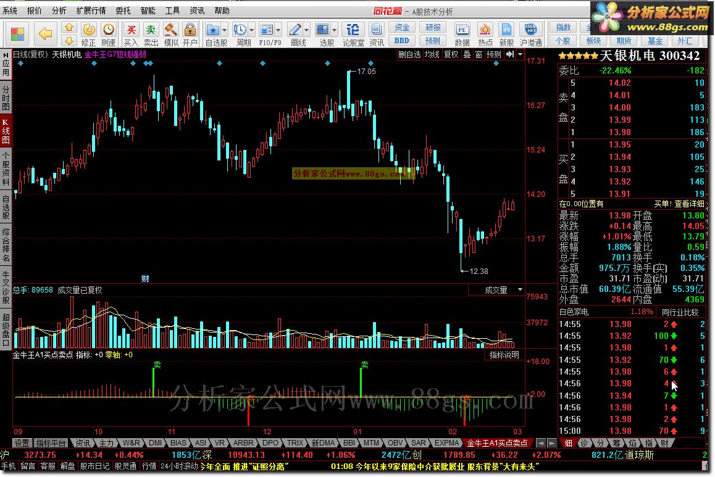The width and height of the screenshot is (715, 477).
Task: Click the colorful home grid icon
Action: 17,34
